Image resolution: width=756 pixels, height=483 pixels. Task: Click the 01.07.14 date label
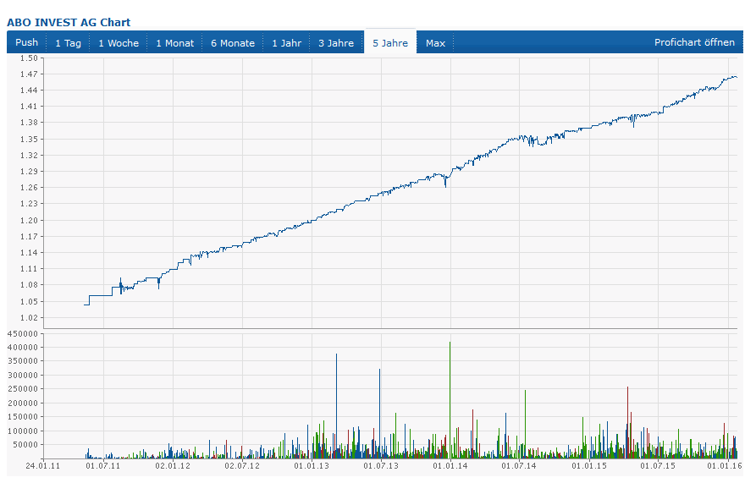[x=519, y=466]
